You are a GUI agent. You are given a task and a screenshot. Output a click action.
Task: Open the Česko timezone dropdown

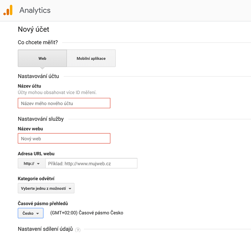point(30,213)
